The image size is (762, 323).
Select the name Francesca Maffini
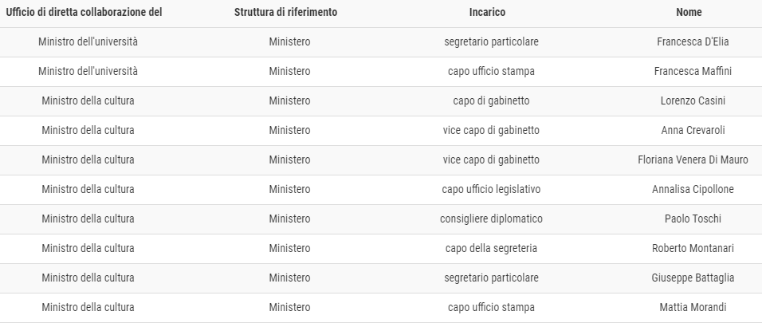693,72
